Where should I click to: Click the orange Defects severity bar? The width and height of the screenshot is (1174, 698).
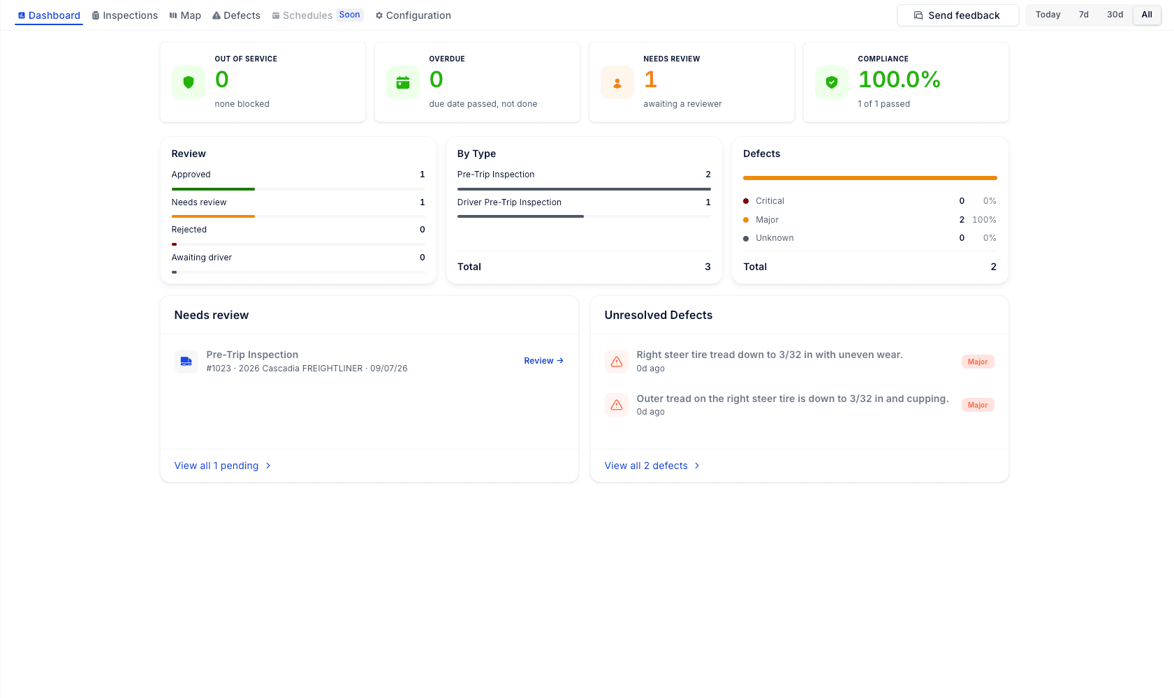point(870,178)
